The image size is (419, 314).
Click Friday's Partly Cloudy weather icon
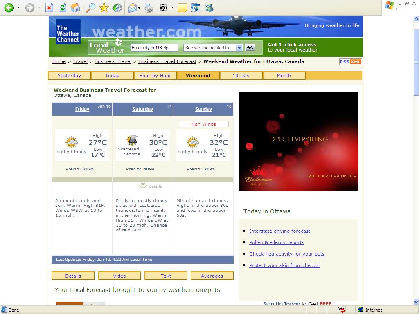click(x=71, y=142)
